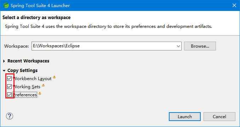240x127 pixels.
Task: Click the Workbench Layout label text
Action: pyautogui.click(x=32, y=79)
